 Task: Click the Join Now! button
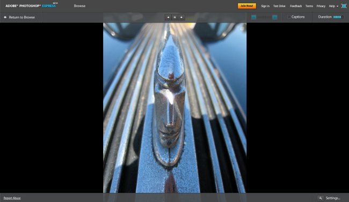(247, 6)
